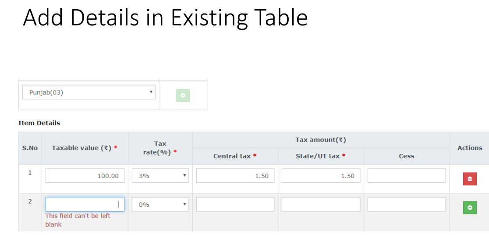489x241 pixels.
Task: Click the Taxable value column header
Action: coord(85,148)
